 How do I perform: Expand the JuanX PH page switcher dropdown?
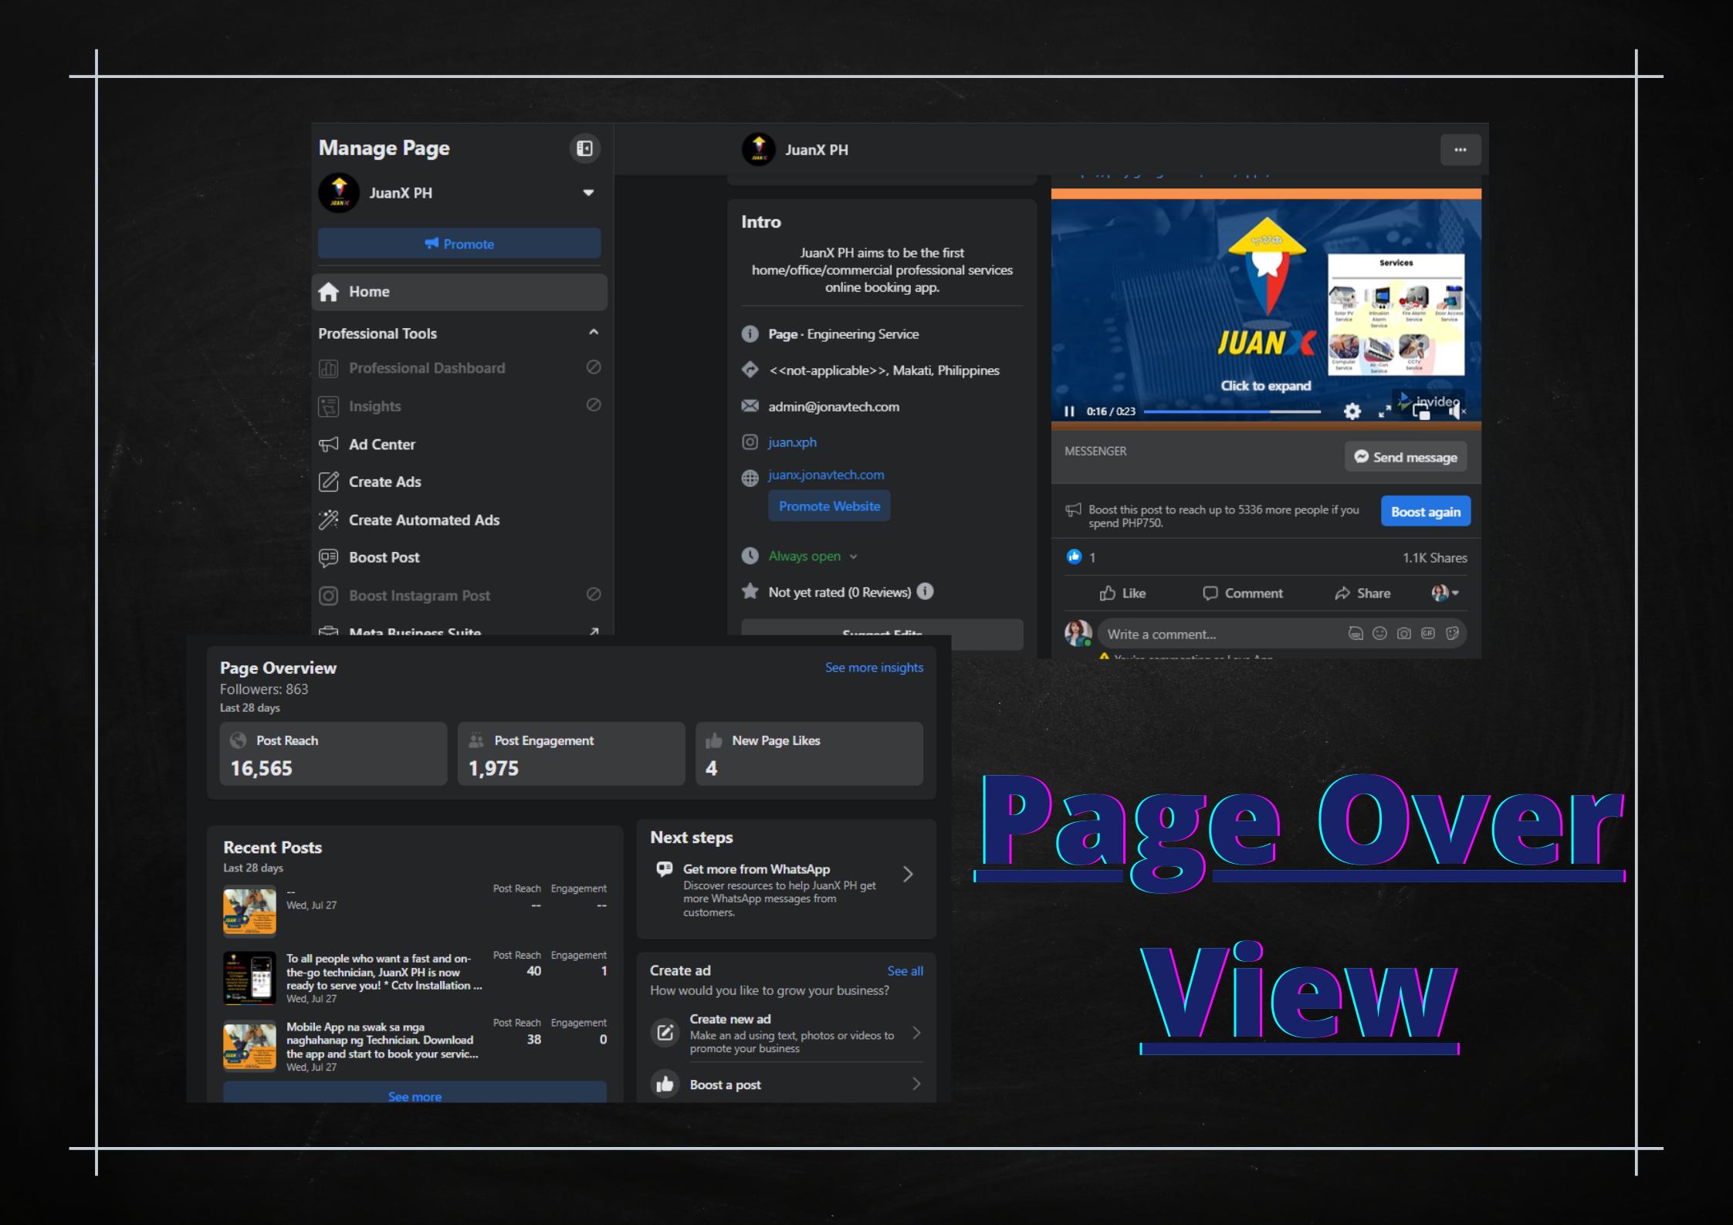[x=588, y=193]
